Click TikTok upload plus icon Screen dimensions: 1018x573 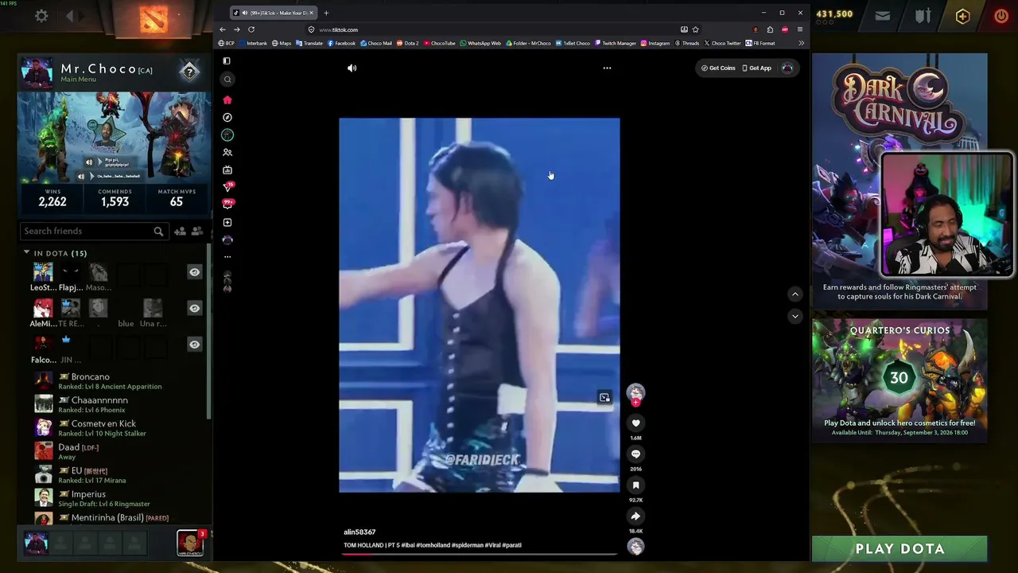[227, 223]
